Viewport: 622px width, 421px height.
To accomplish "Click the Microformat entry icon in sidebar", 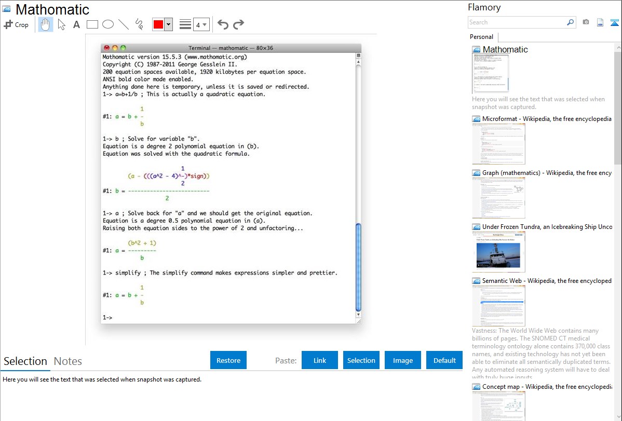I will coord(476,119).
